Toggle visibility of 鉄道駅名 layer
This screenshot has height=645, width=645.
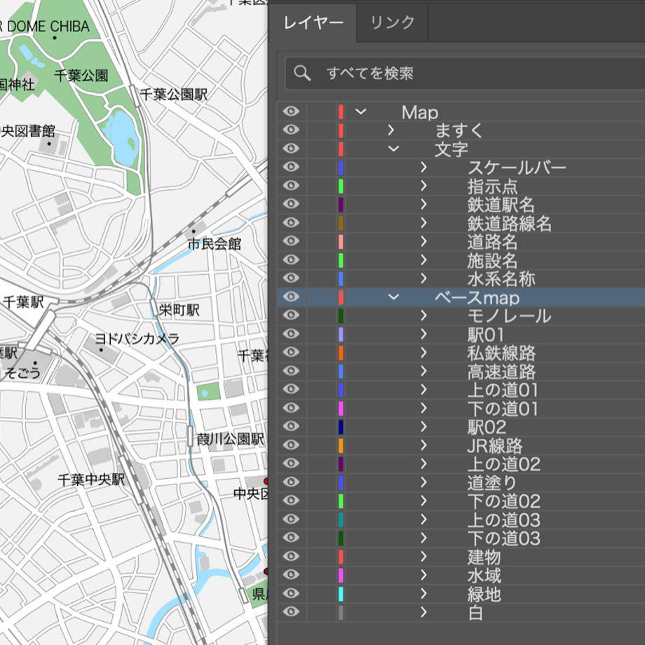[291, 203]
